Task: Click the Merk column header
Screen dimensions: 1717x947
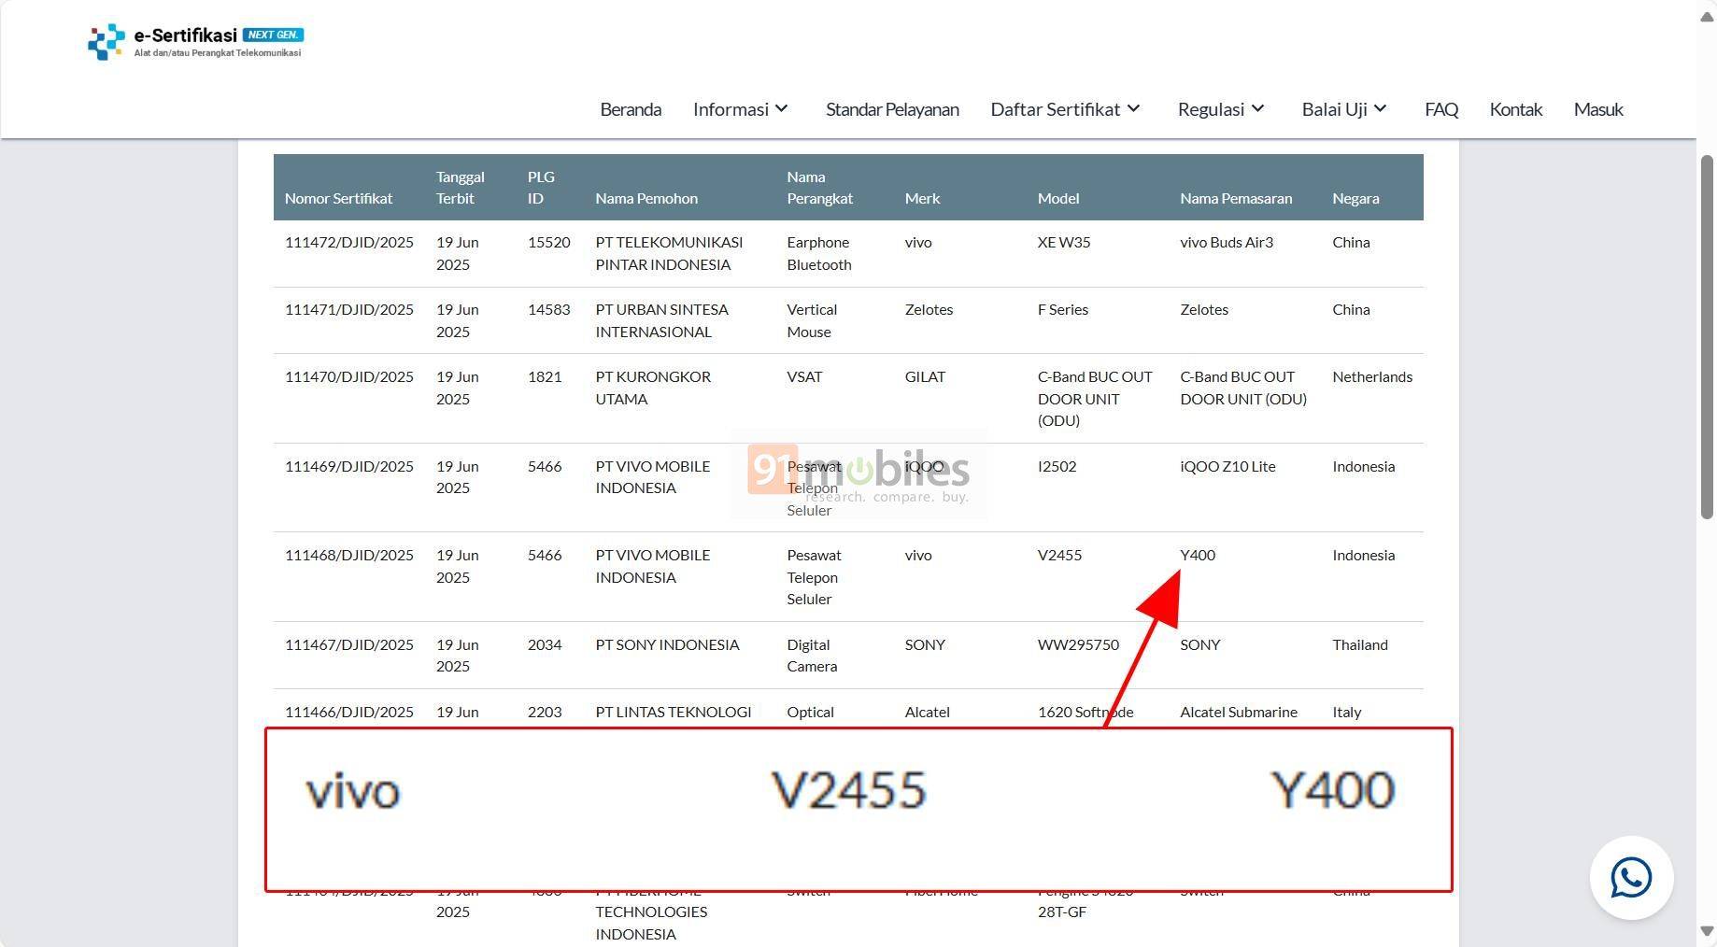Action: [922, 198]
